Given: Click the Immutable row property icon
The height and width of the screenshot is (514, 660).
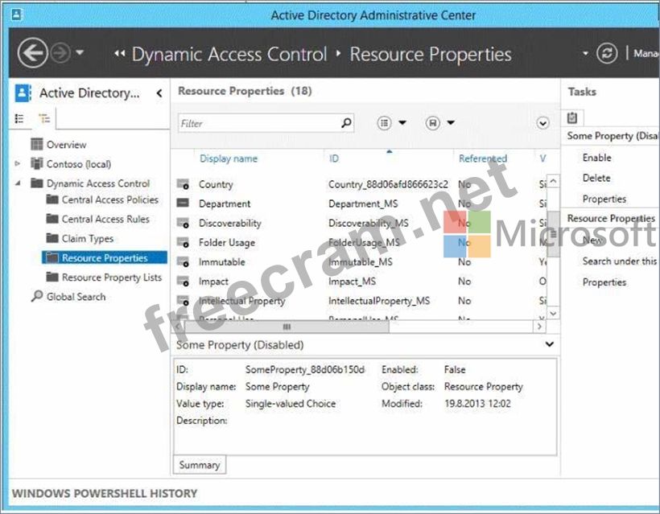Looking at the screenshot, I should click(183, 261).
